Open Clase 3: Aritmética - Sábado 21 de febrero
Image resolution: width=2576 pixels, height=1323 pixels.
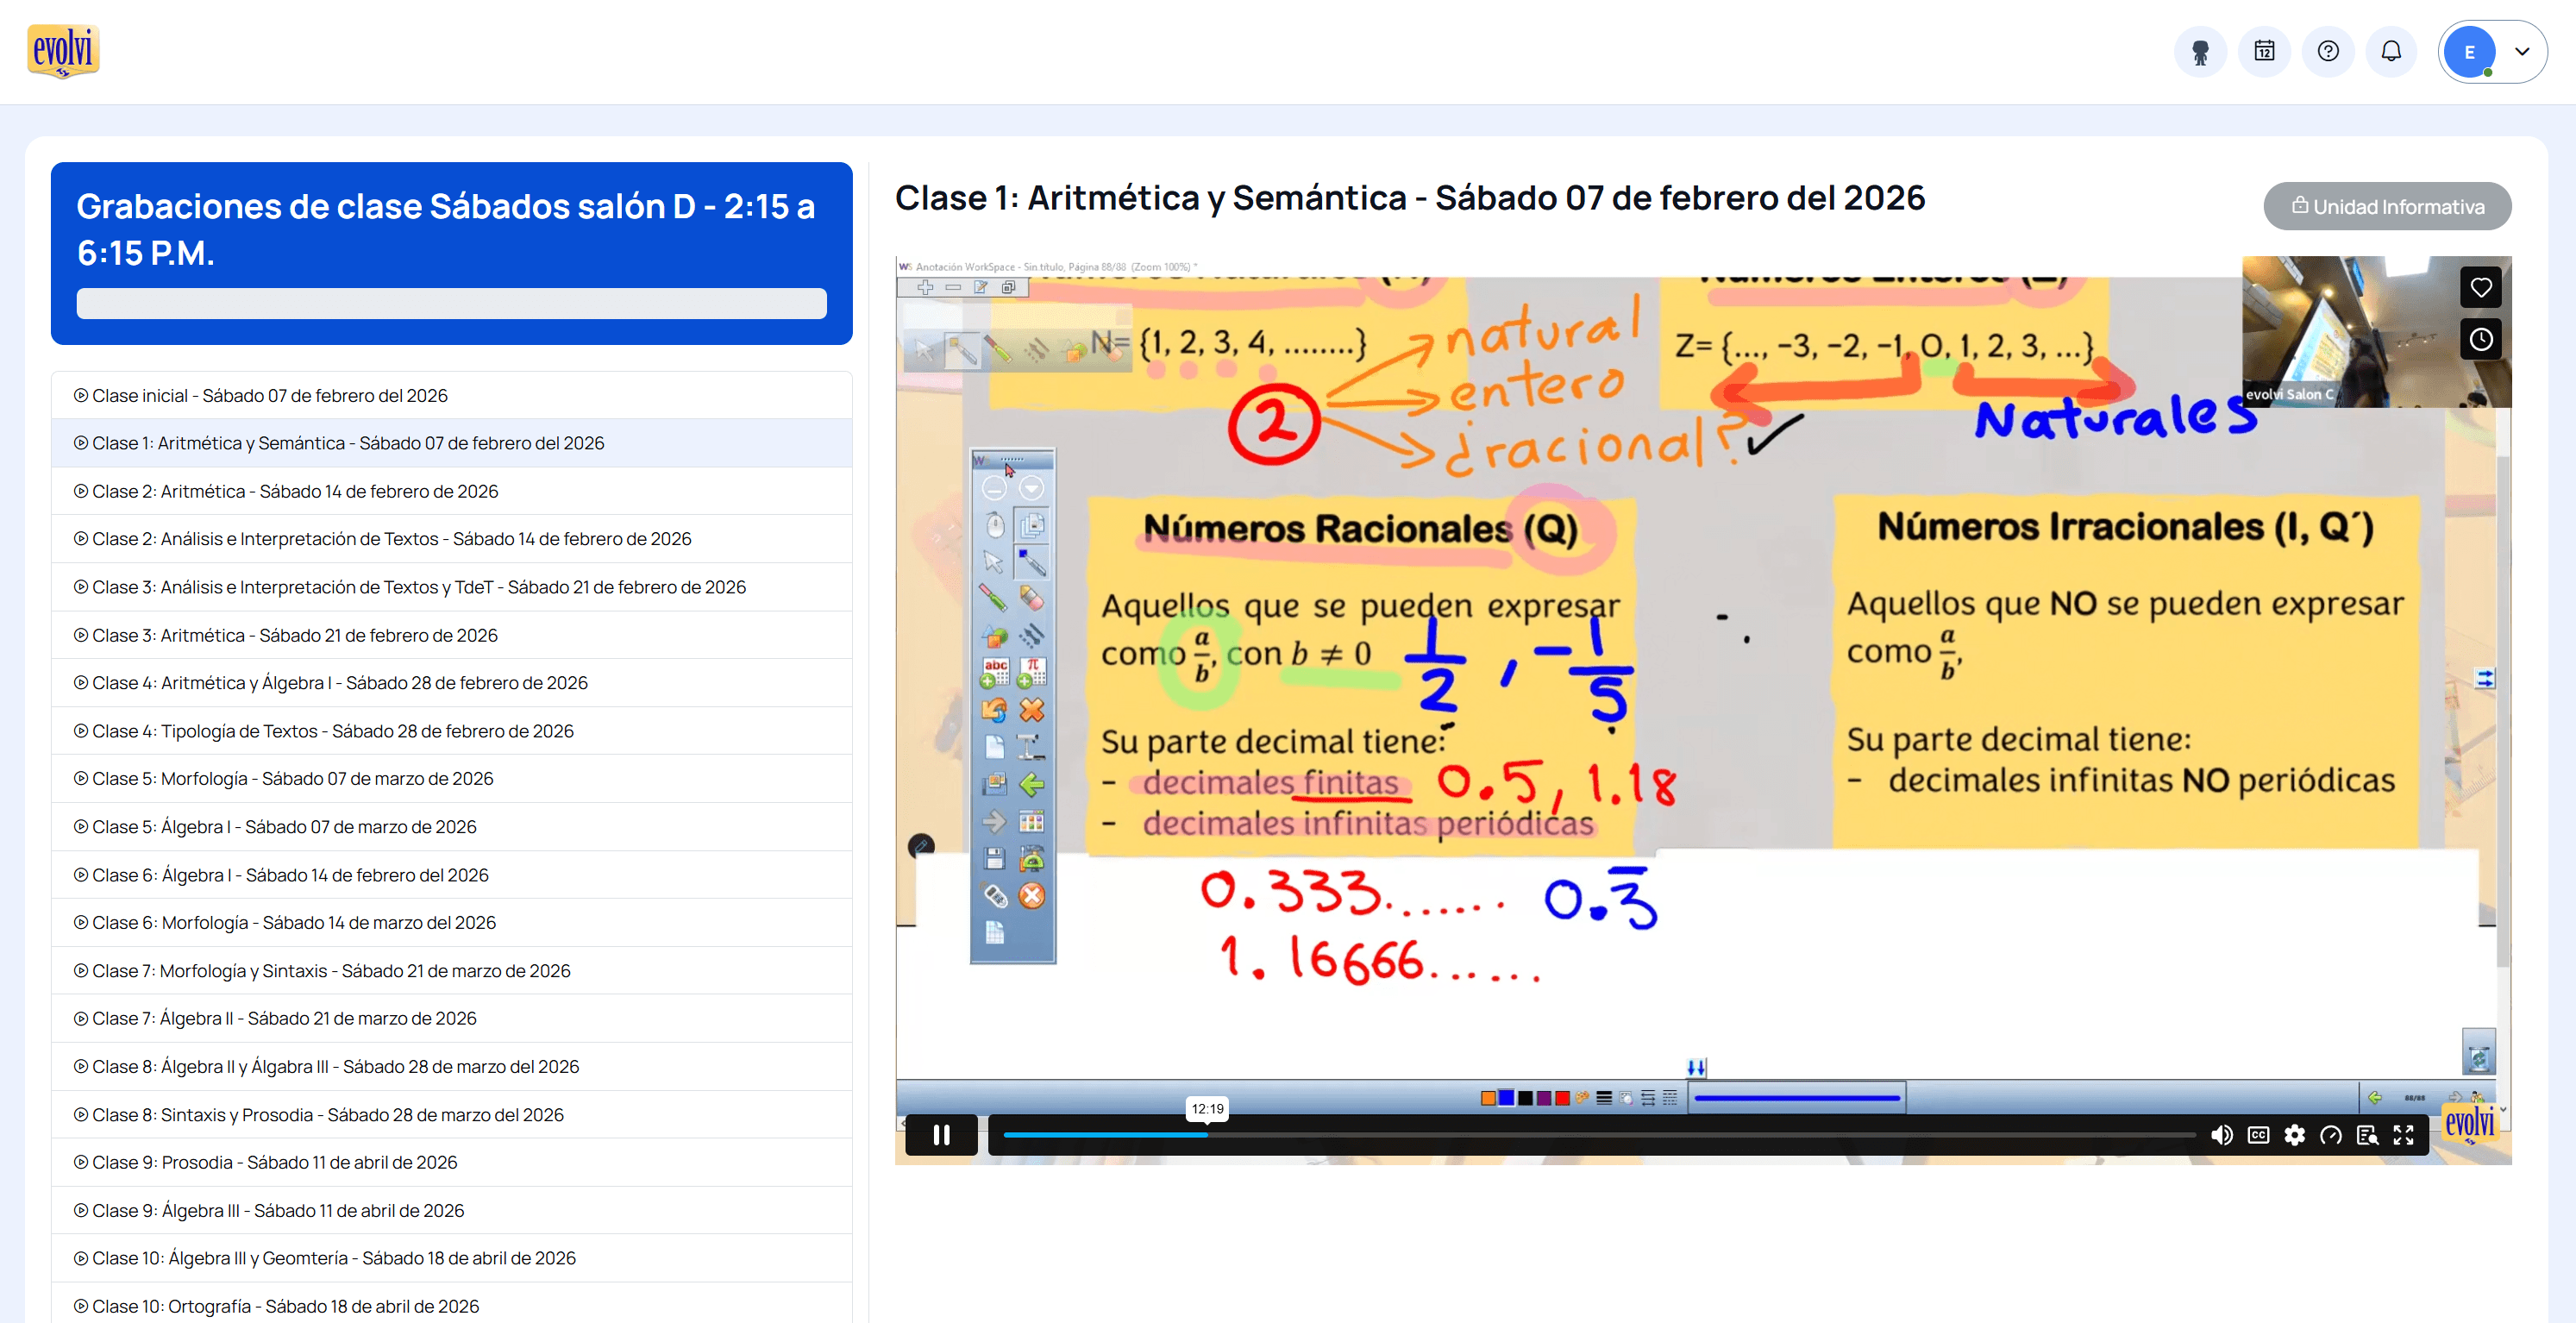click(x=452, y=635)
